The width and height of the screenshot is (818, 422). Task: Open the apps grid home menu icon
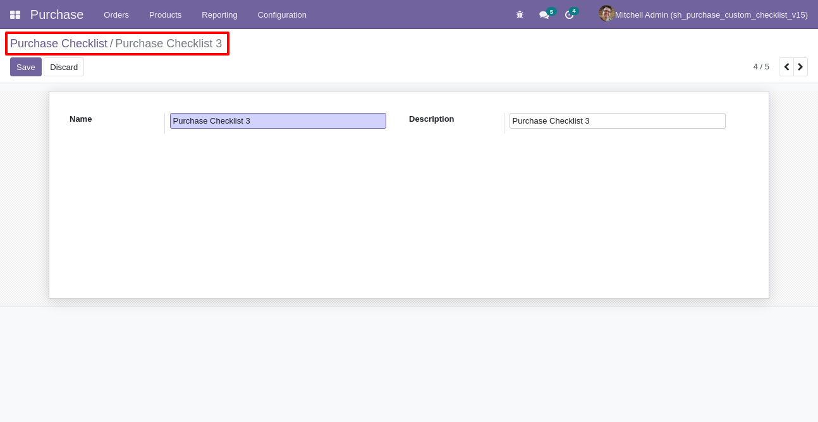(x=15, y=15)
